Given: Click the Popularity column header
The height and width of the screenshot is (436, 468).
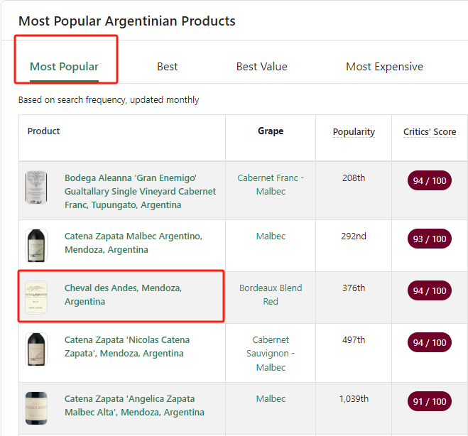Looking at the screenshot, I should pos(354,132).
